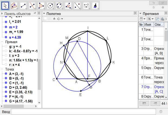Viewport: 168px width, 115px height.
Task: Show line r: x = 4
Action: [x=6, y=65]
